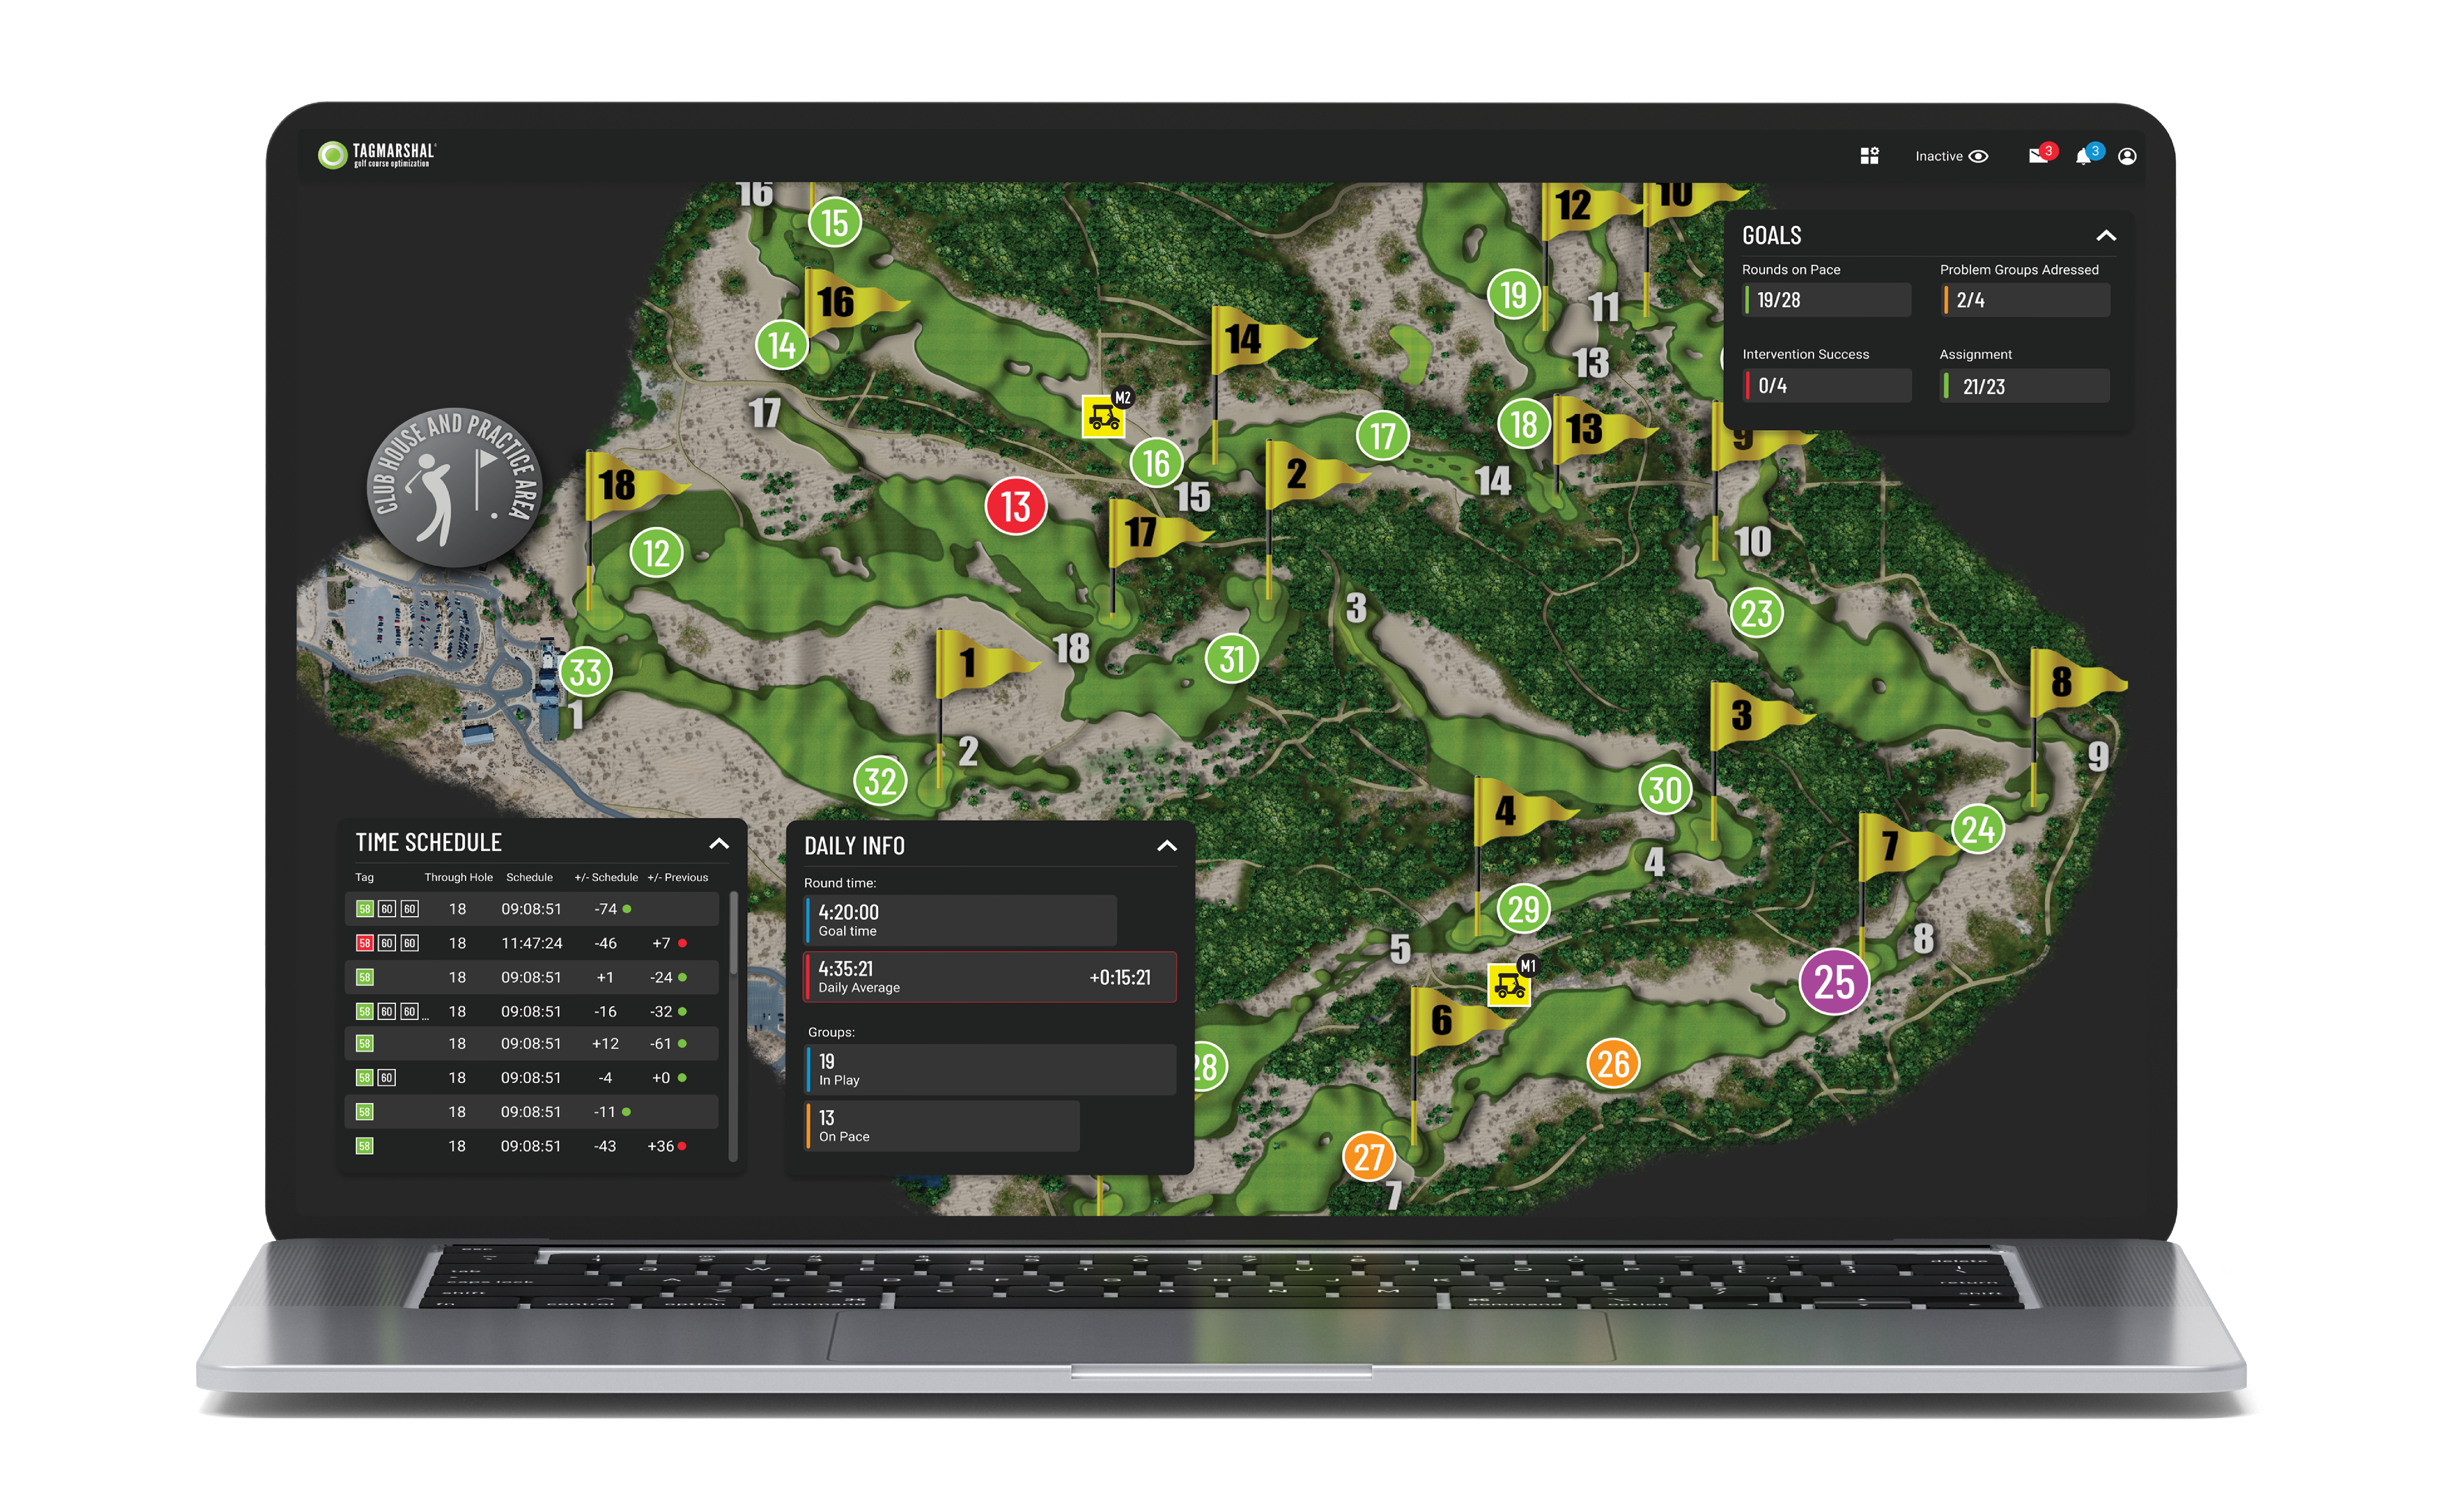Collapse the Goals panel
Screen dimensions: 2464x1505
click(x=2106, y=236)
